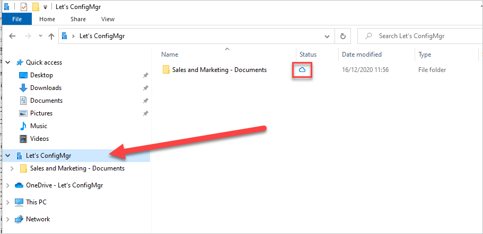This screenshot has width=483, height=234.
Task: Open This PC in the navigation pane
Action: [x=37, y=202]
